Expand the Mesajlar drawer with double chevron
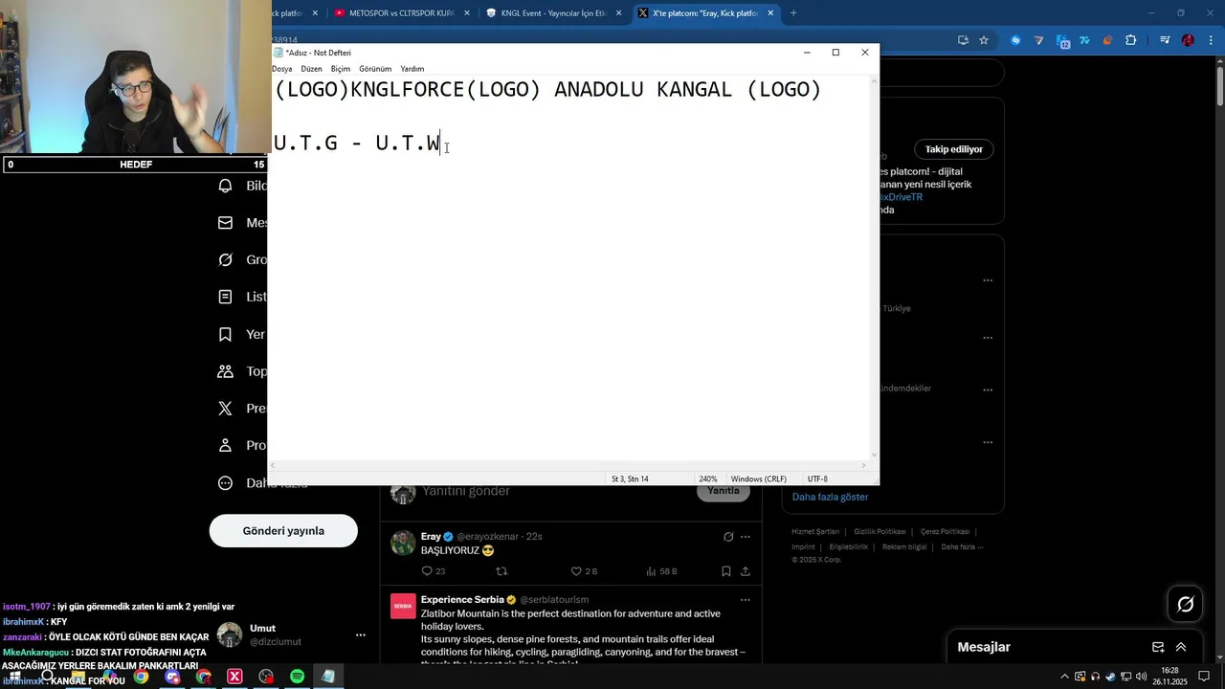The image size is (1225, 689). pos(1181,647)
